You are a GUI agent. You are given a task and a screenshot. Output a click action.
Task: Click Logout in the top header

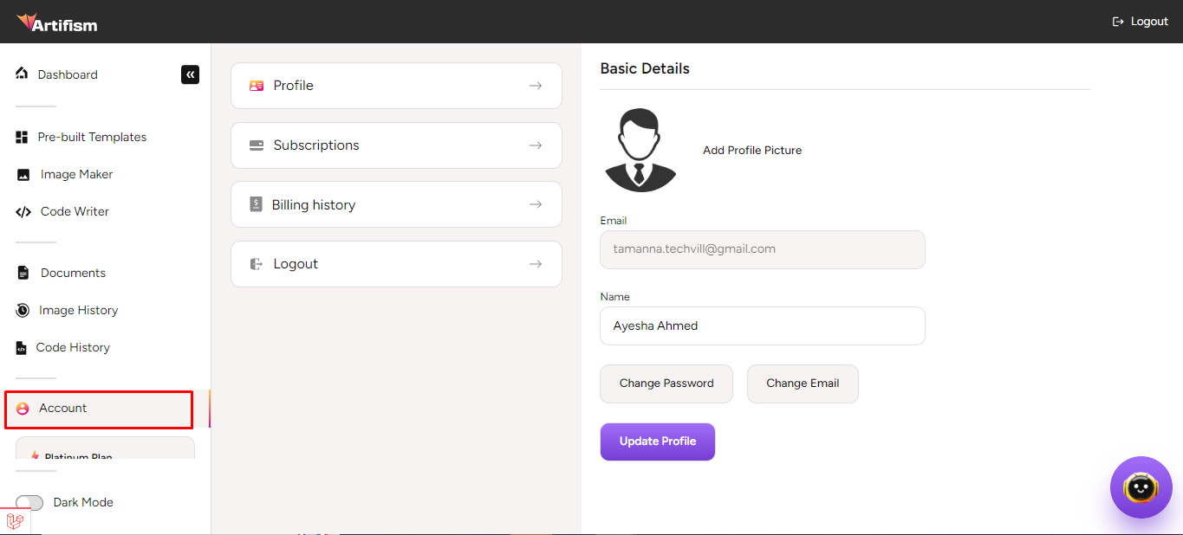coord(1141,22)
